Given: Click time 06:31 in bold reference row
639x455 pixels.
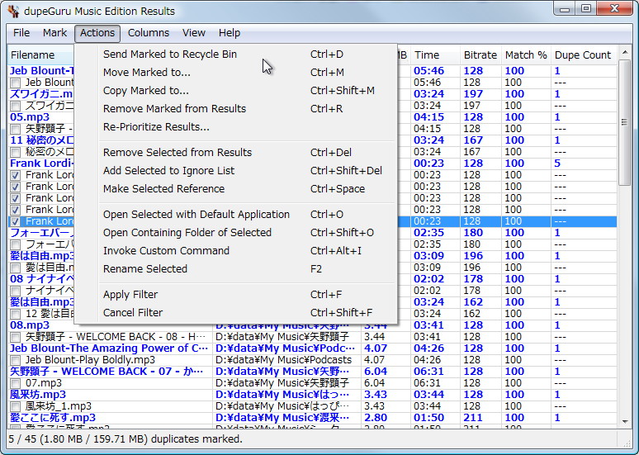Looking at the screenshot, I should [428, 372].
